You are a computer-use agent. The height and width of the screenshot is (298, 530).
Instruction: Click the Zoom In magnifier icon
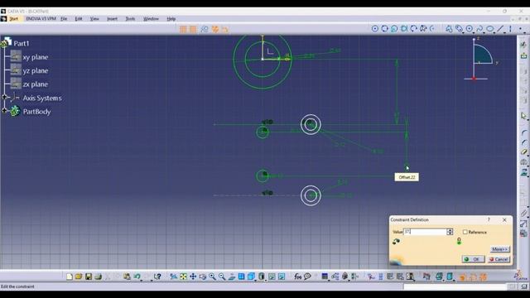(x=212, y=276)
